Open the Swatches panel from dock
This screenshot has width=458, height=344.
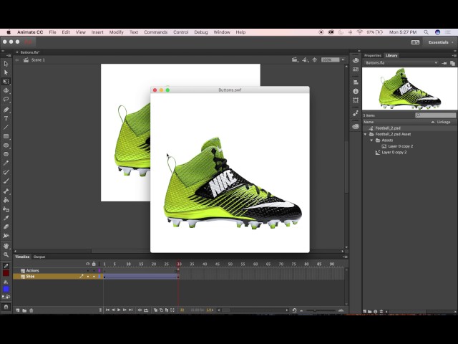click(x=356, y=70)
